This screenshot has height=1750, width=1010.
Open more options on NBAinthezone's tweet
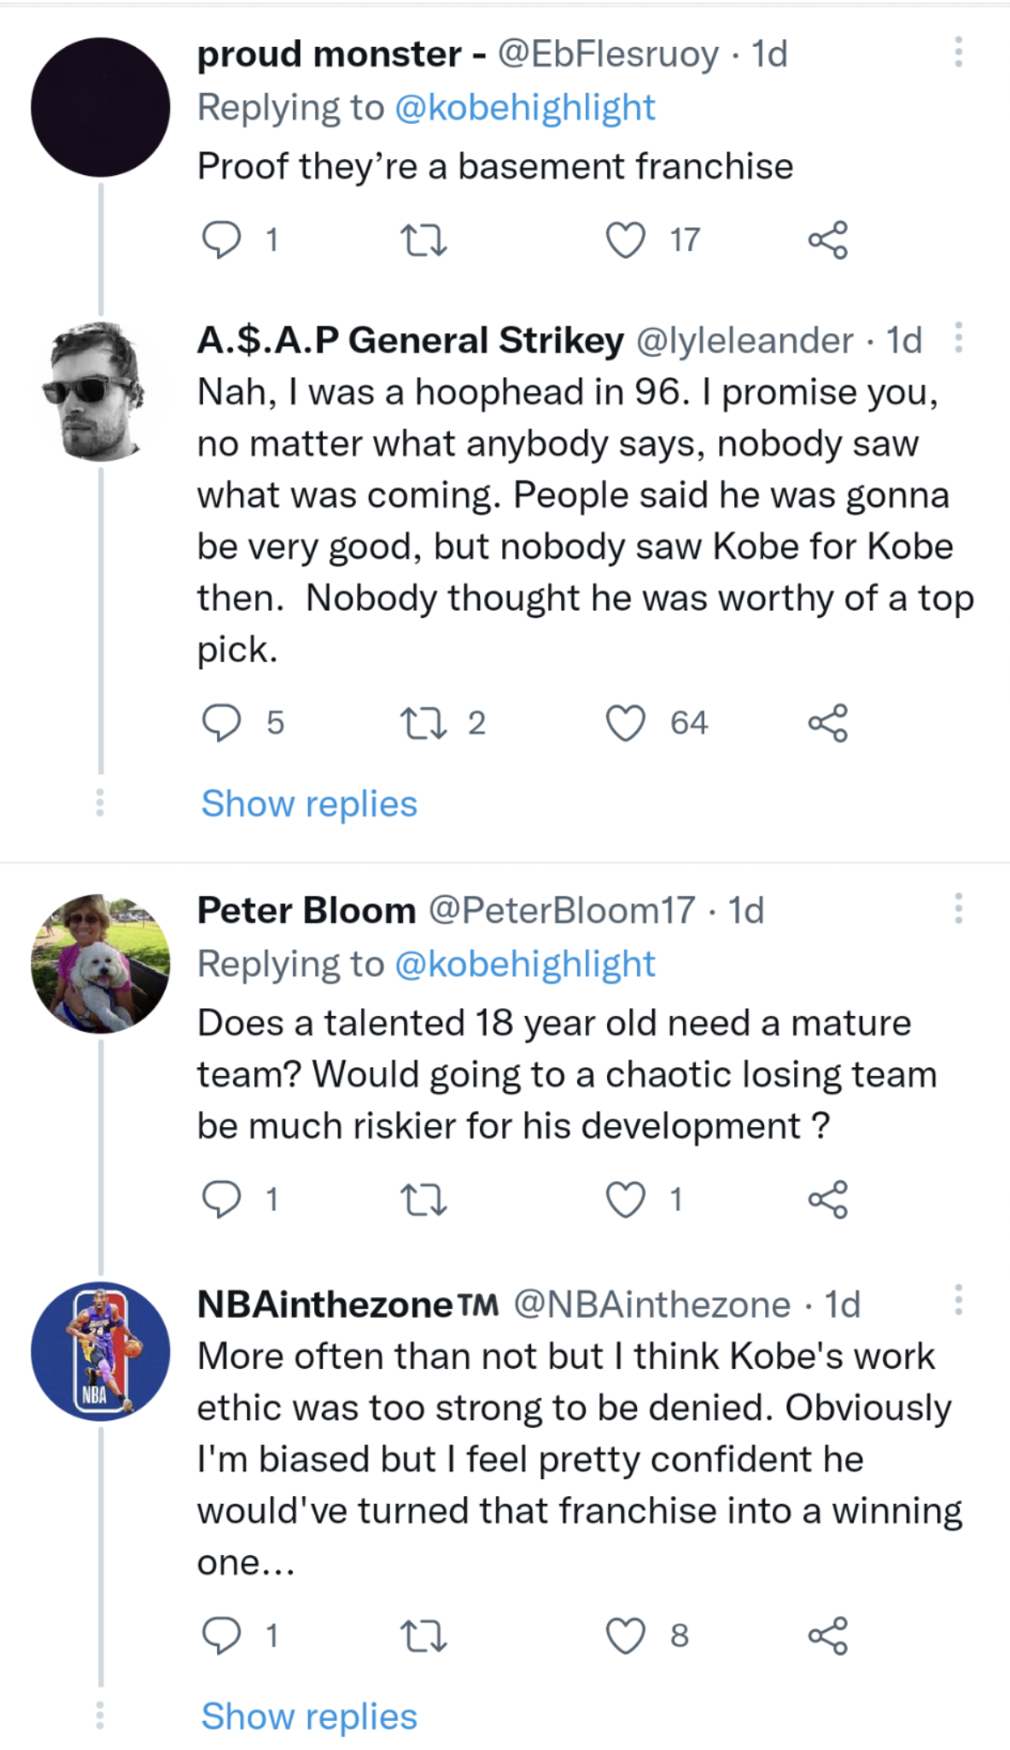(x=959, y=1300)
